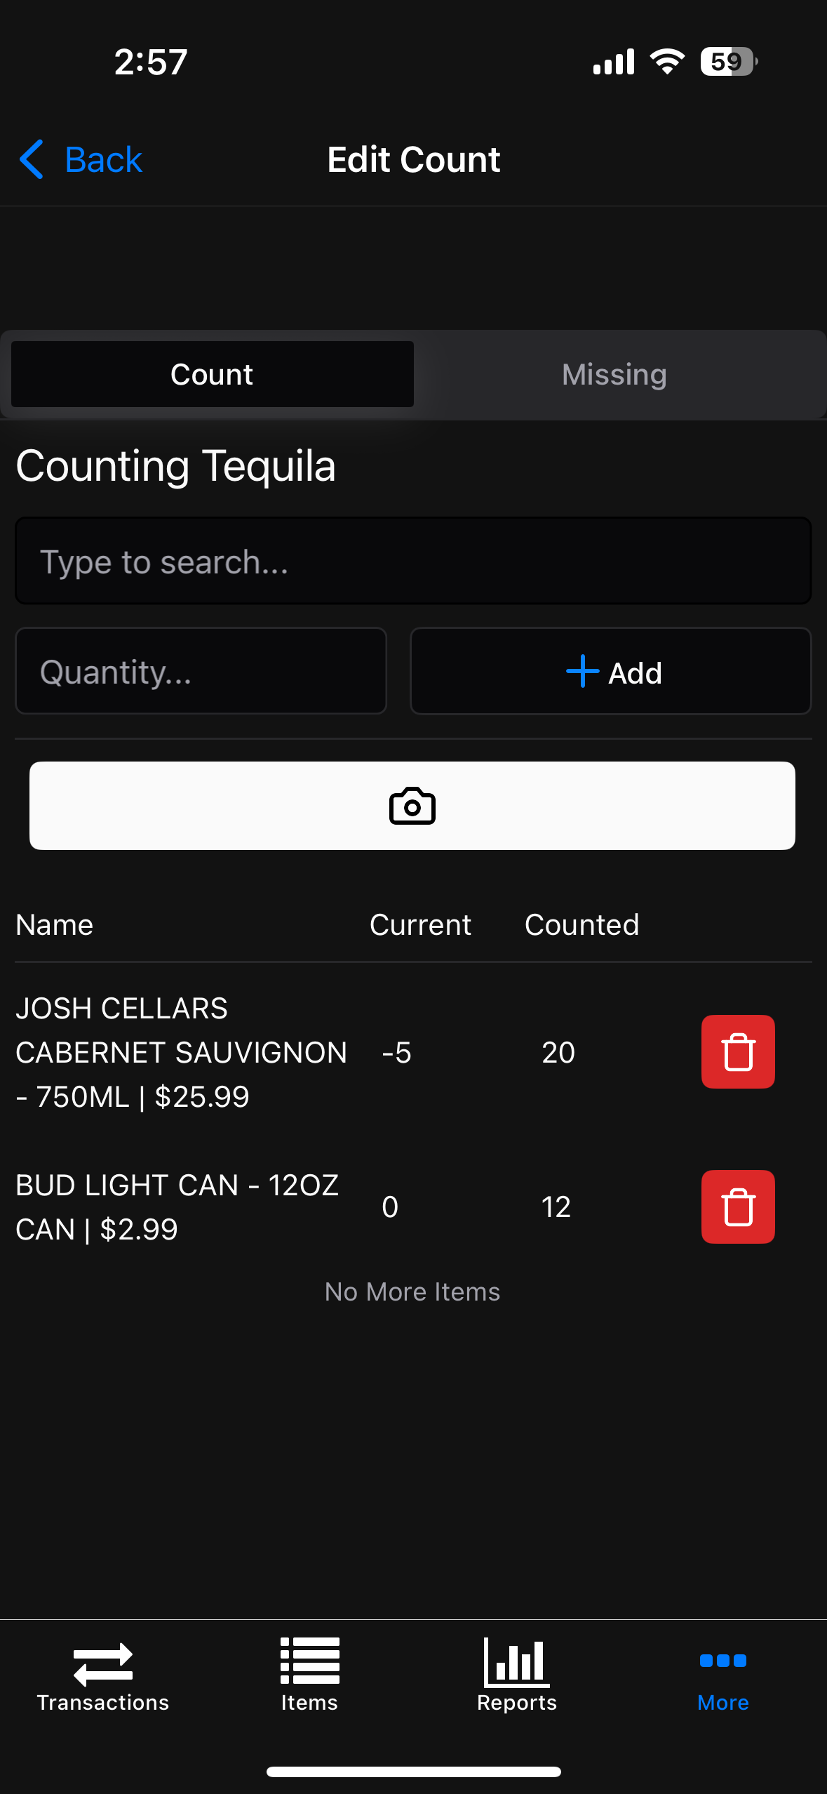This screenshot has width=827, height=1794.
Task: Select the Bud Light Can item name
Action: click(177, 1207)
